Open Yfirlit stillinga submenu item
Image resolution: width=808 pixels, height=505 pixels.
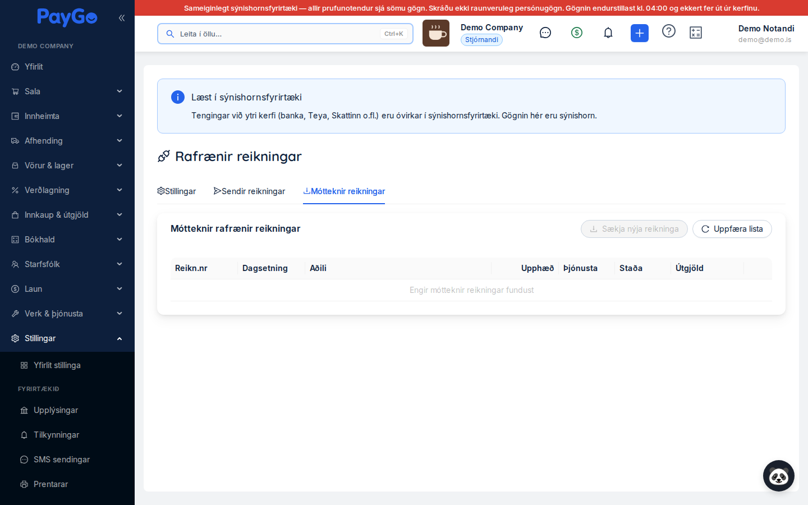[x=67, y=365]
